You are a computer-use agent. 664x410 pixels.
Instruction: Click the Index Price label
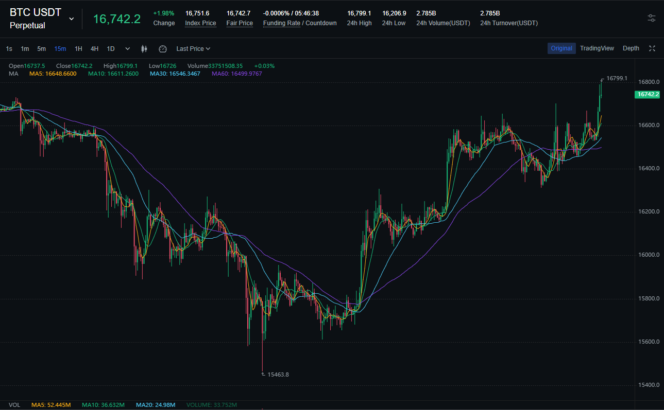point(200,23)
